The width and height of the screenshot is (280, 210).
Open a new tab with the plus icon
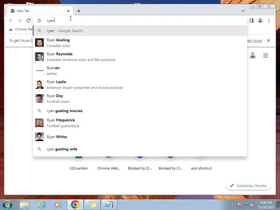point(79,11)
